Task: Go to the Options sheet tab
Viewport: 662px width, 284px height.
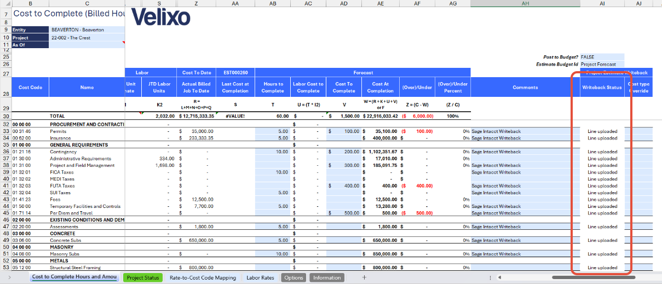Action: [x=293, y=277]
